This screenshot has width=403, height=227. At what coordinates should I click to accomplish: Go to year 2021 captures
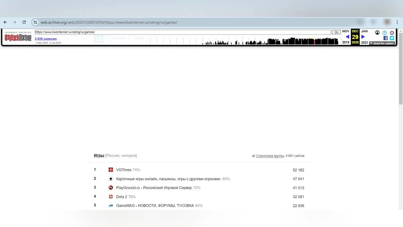tap(365, 43)
